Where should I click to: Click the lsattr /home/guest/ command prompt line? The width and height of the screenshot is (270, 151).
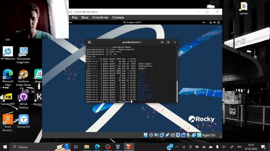pos(109,102)
